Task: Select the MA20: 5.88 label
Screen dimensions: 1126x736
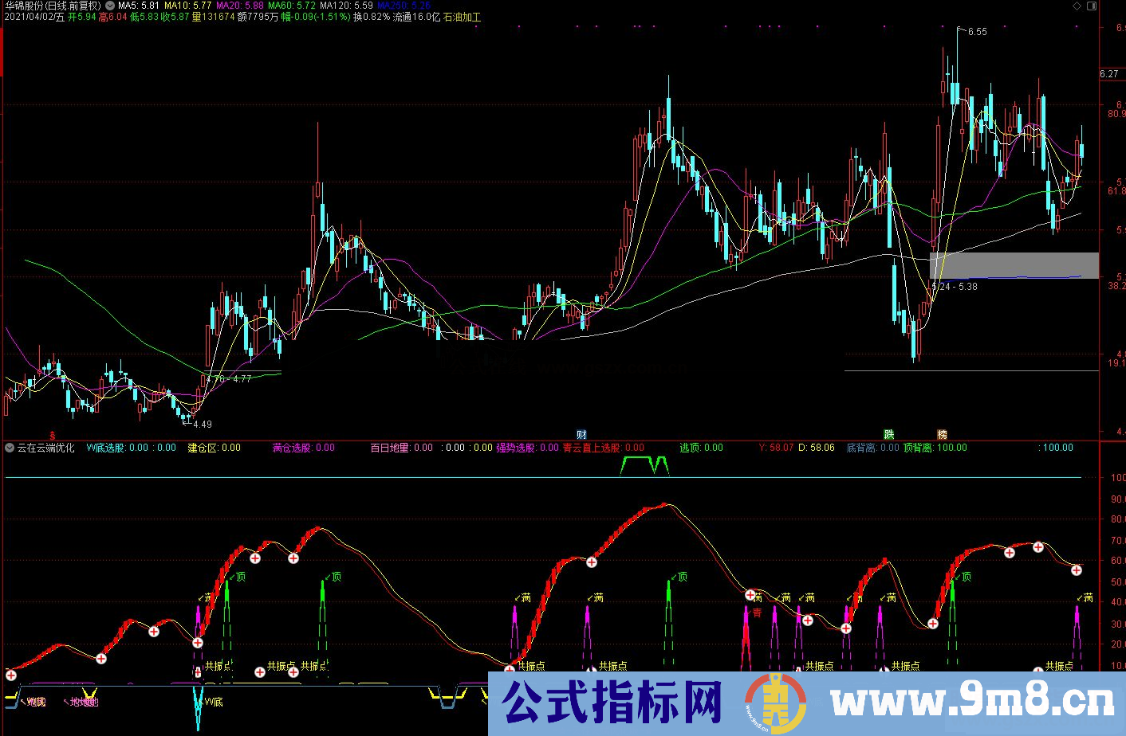Action: [x=240, y=6]
